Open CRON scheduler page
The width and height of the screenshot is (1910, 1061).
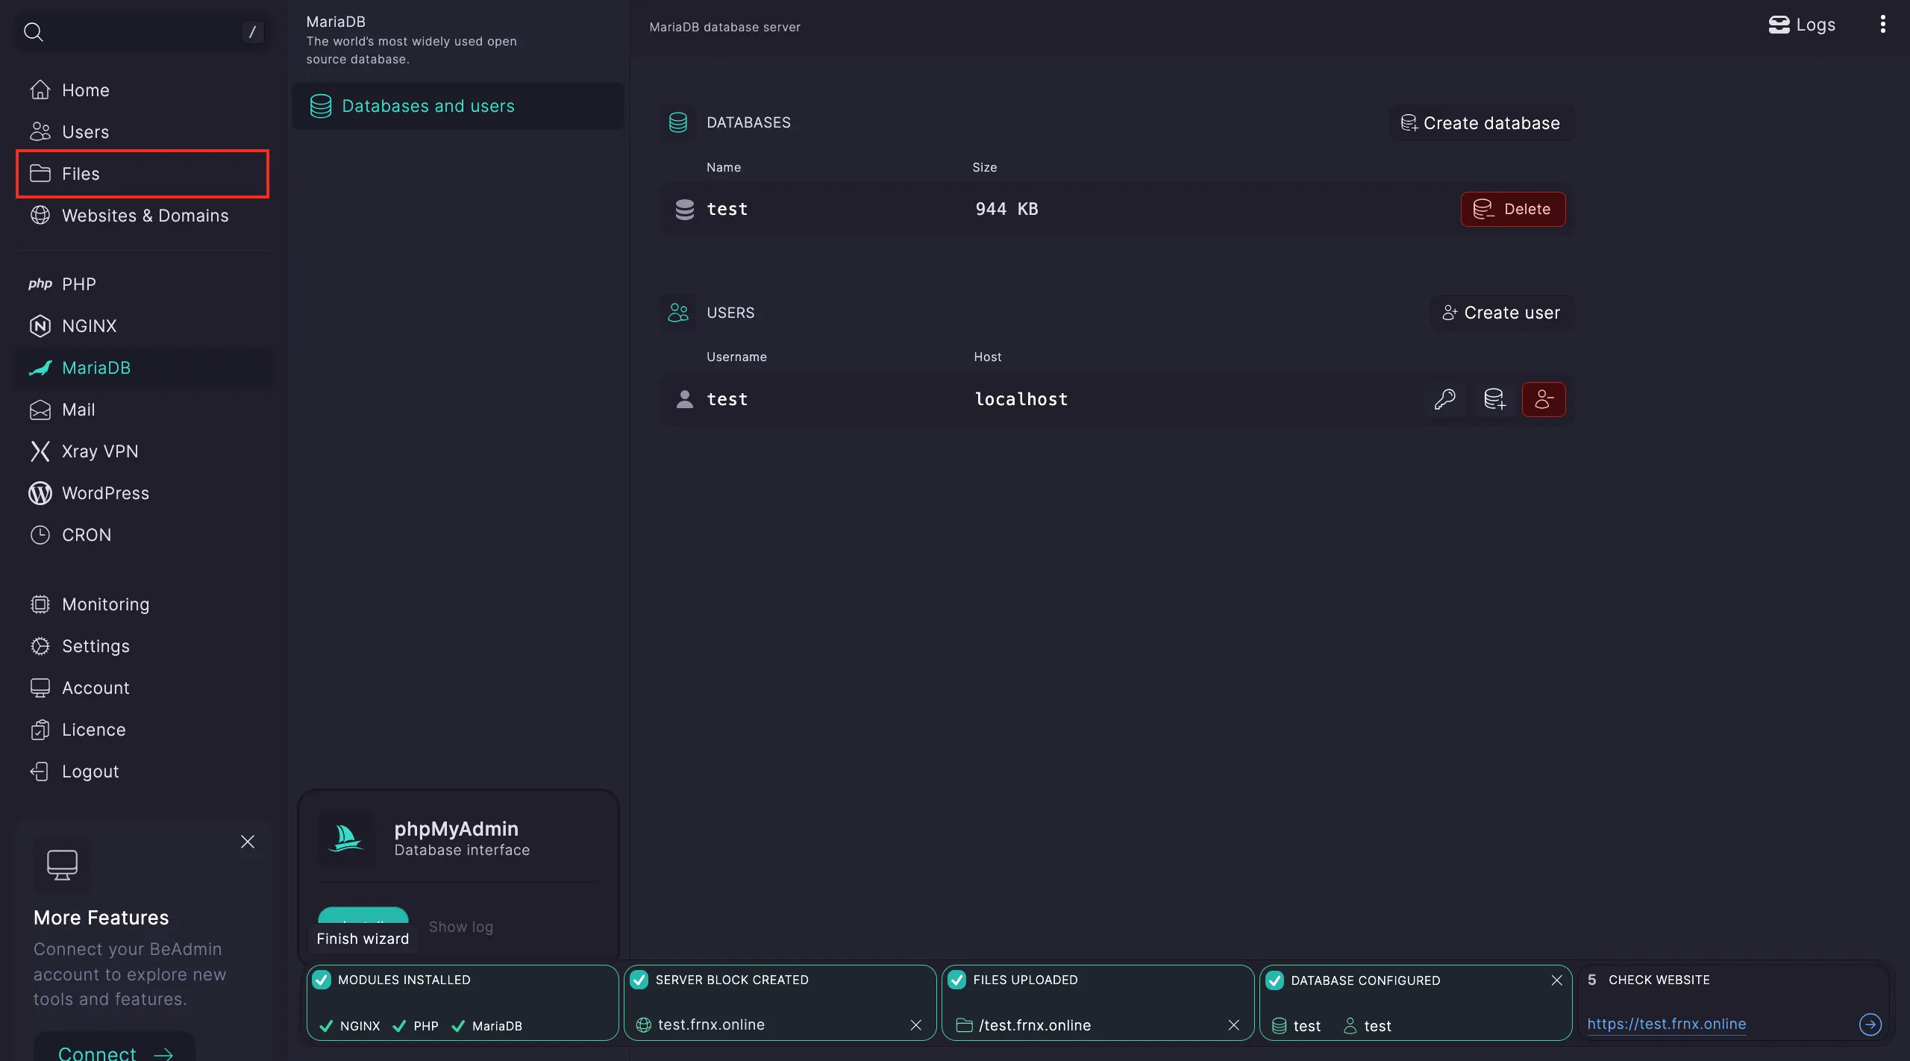[144, 535]
